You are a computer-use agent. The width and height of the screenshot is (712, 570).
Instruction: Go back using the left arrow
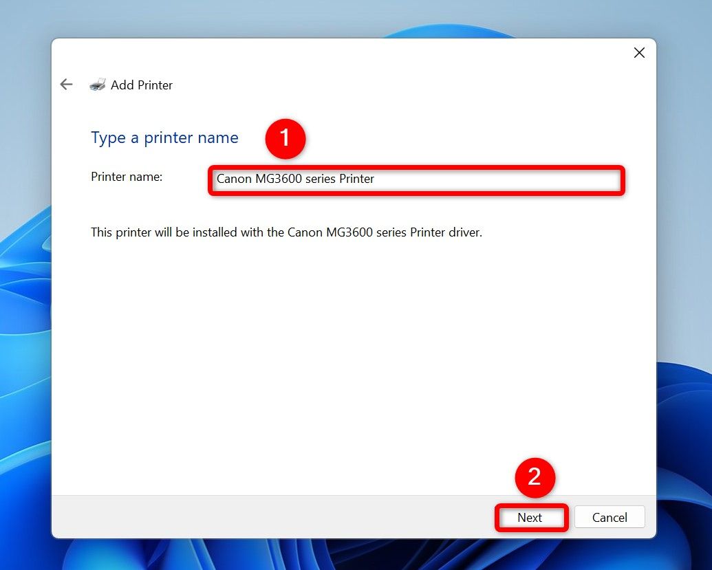click(x=66, y=85)
